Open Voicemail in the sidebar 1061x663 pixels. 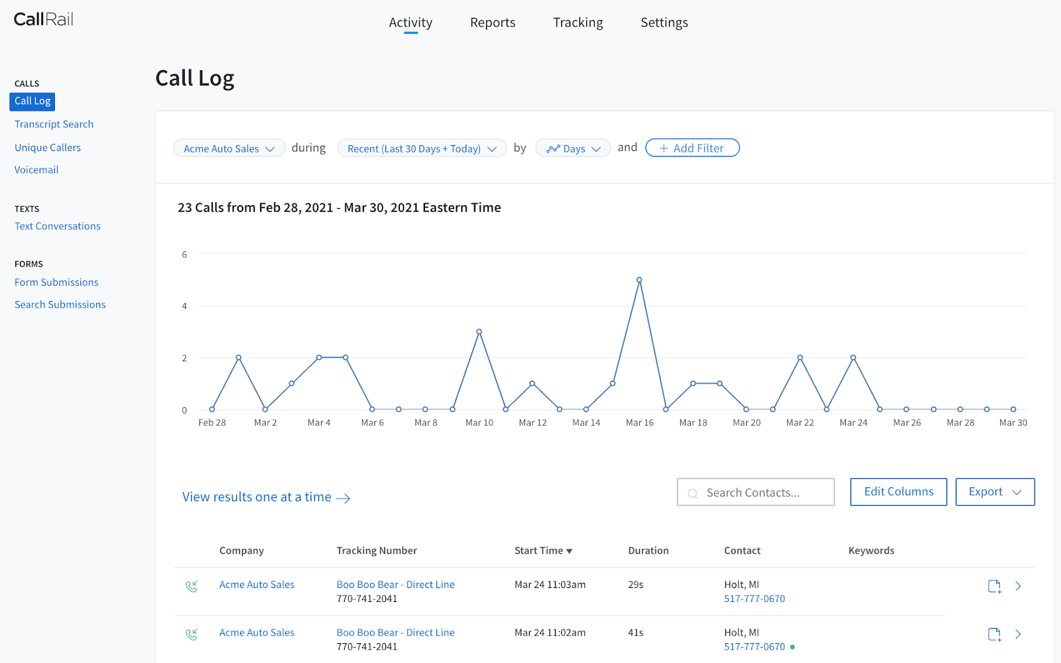(36, 170)
